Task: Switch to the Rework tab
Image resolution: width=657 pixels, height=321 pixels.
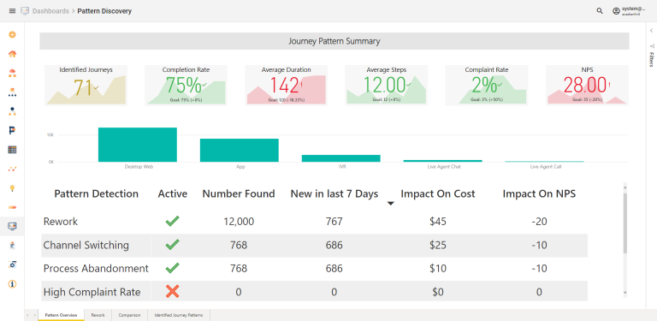Action: pyautogui.click(x=98, y=315)
